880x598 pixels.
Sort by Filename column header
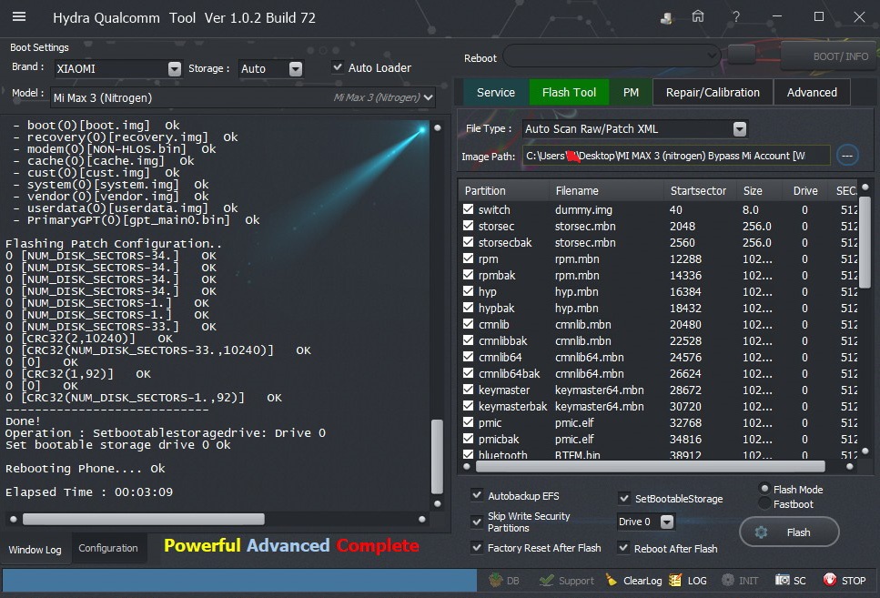pos(606,190)
